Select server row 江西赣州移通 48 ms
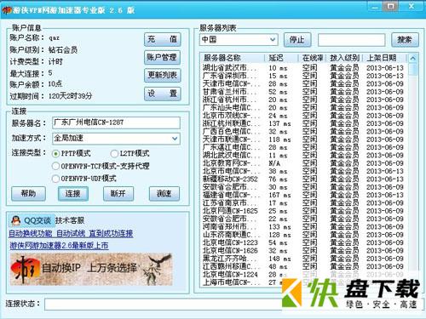 tap(303, 266)
